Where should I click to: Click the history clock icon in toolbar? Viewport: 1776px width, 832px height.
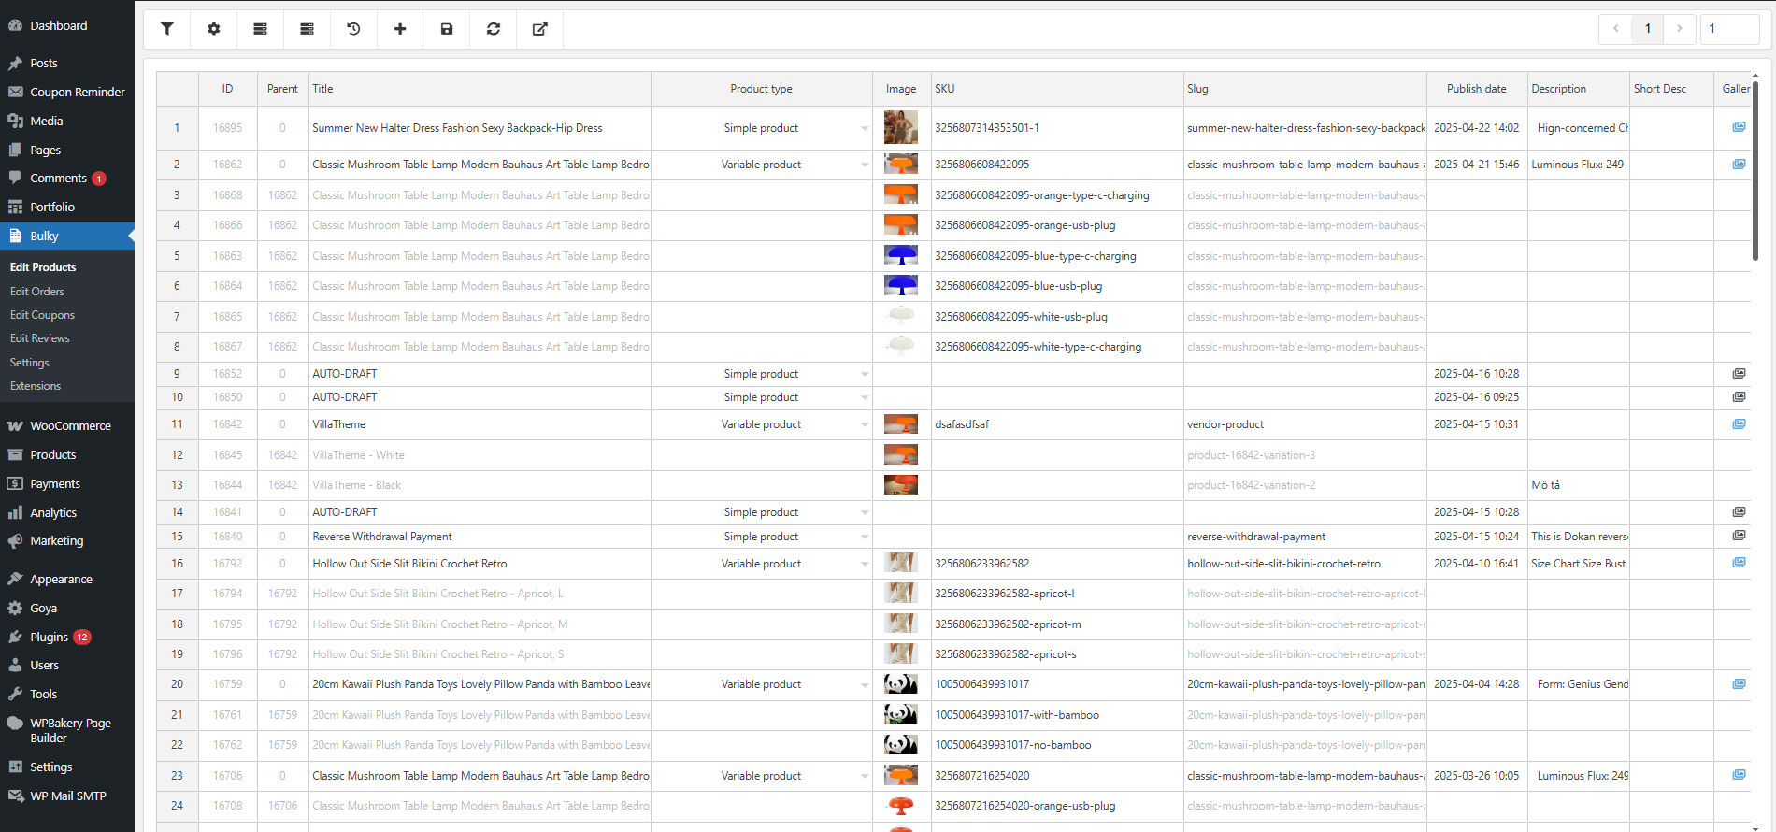(x=353, y=29)
